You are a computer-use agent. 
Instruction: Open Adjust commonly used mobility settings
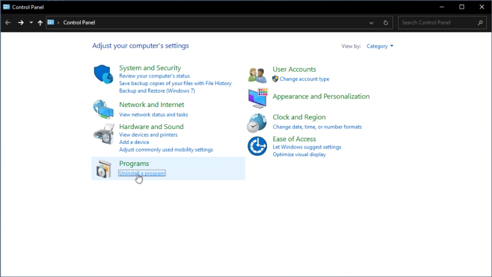(x=166, y=150)
